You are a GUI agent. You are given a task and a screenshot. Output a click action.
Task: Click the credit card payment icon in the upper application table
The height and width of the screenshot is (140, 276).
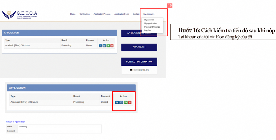pos(104,46)
